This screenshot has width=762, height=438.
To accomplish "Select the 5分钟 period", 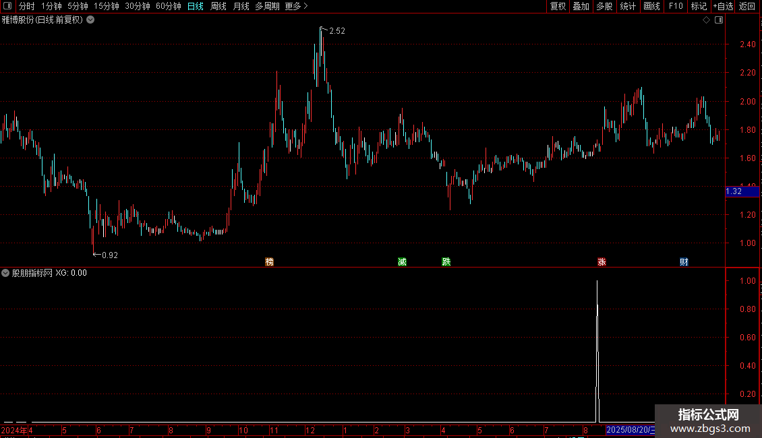I will (78, 6).
